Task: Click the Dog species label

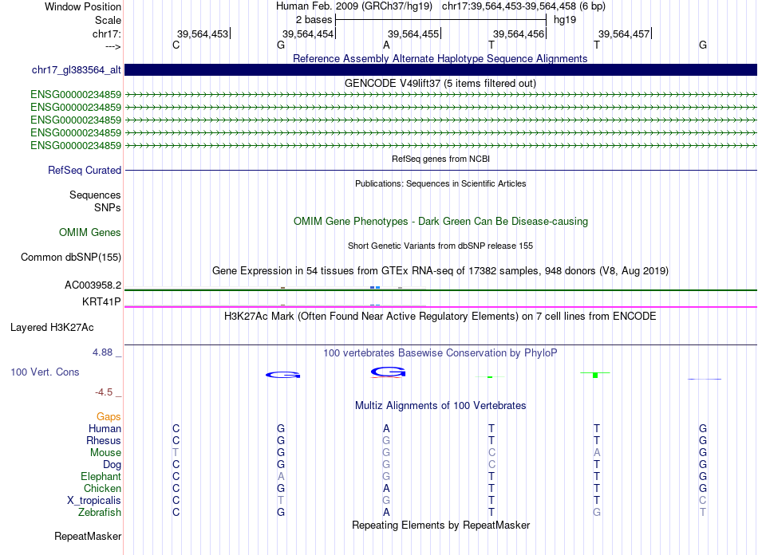Action: point(112,465)
